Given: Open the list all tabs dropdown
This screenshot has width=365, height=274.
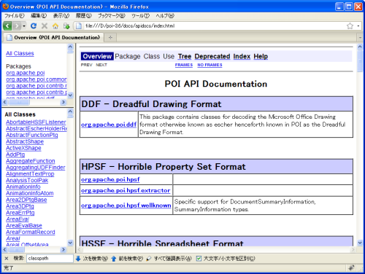Looking at the screenshot, I should click(x=360, y=38).
